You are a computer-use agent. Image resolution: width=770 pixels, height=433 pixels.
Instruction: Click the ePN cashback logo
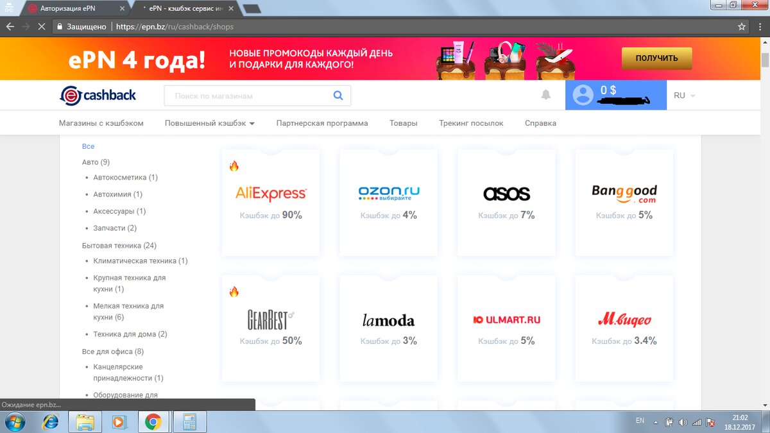98,94
